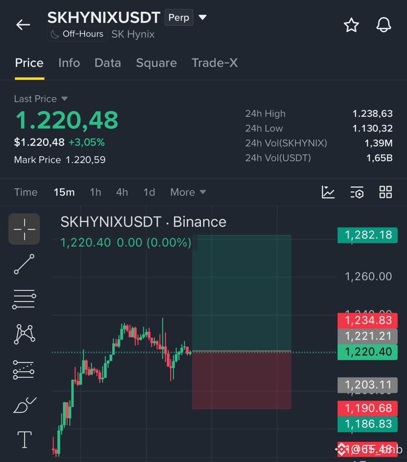Open the four-square chart layout icon
Image resolution: width=407 pixels, height=462 pixels.
pyautogui.click(x=385, y=192)
